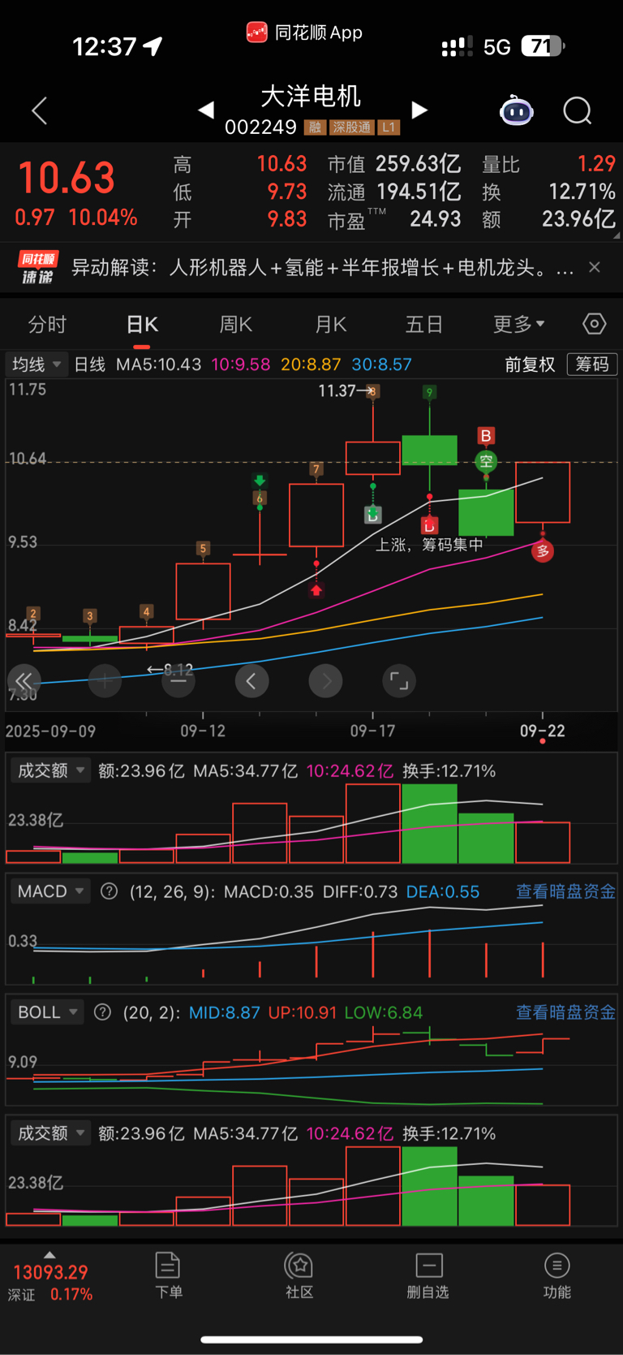Open the BOLL indicator dropdown
Screen dimensions: 623x1355
pyautogui.click(x=47, y=1012)
